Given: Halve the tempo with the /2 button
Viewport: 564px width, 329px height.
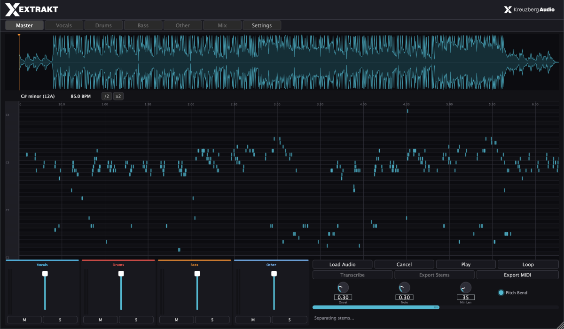Looking at the screenshot, I should 107,96.
